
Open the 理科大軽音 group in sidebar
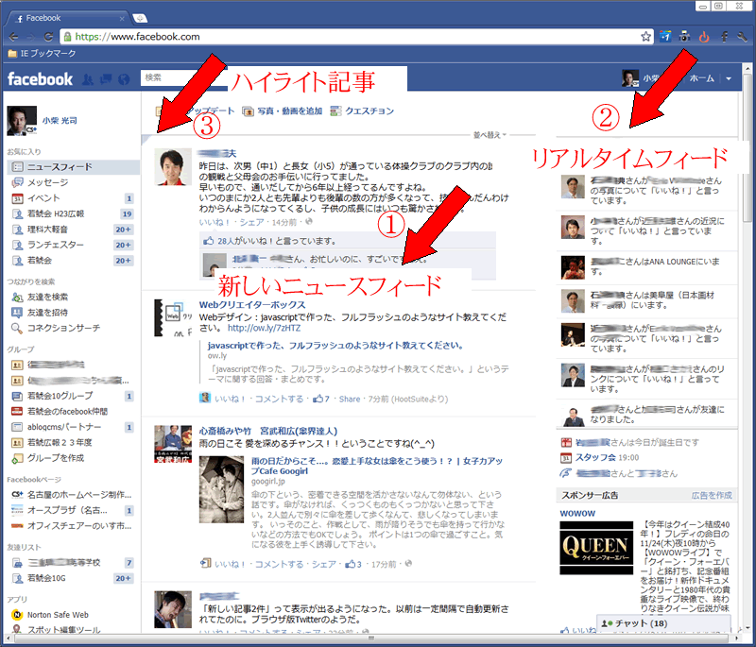(x=47, y=230)
